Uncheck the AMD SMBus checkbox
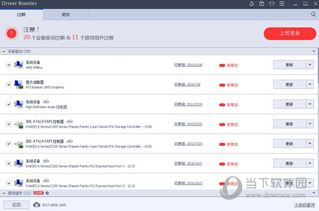The width and height of the screenshot is (319, 211). pos(9,65)
